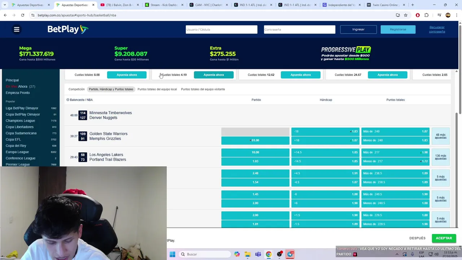Click the browser address bar URL
The image size is (462, 260).
pos(77,15)
